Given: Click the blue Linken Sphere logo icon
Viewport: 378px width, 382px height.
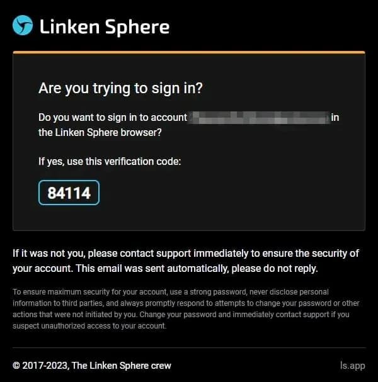Looking at the screenshot, I should 23,25.
